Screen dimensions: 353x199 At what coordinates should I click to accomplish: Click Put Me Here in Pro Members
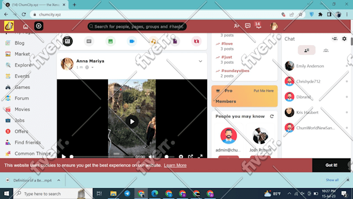(x=263, y=90)
